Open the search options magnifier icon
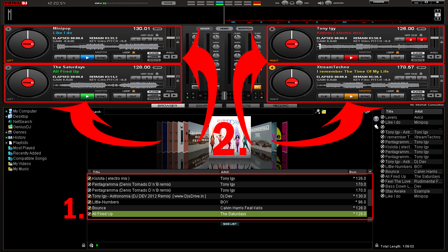448x252 pixels. tap(317, 112)
